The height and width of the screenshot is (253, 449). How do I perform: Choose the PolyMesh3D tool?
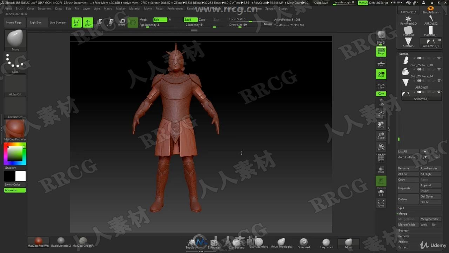click(x=408, y=20)
